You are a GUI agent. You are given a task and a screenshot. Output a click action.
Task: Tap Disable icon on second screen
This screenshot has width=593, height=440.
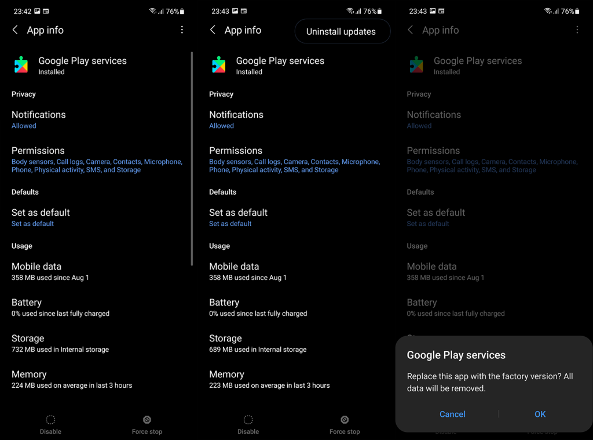click(248, 420)
